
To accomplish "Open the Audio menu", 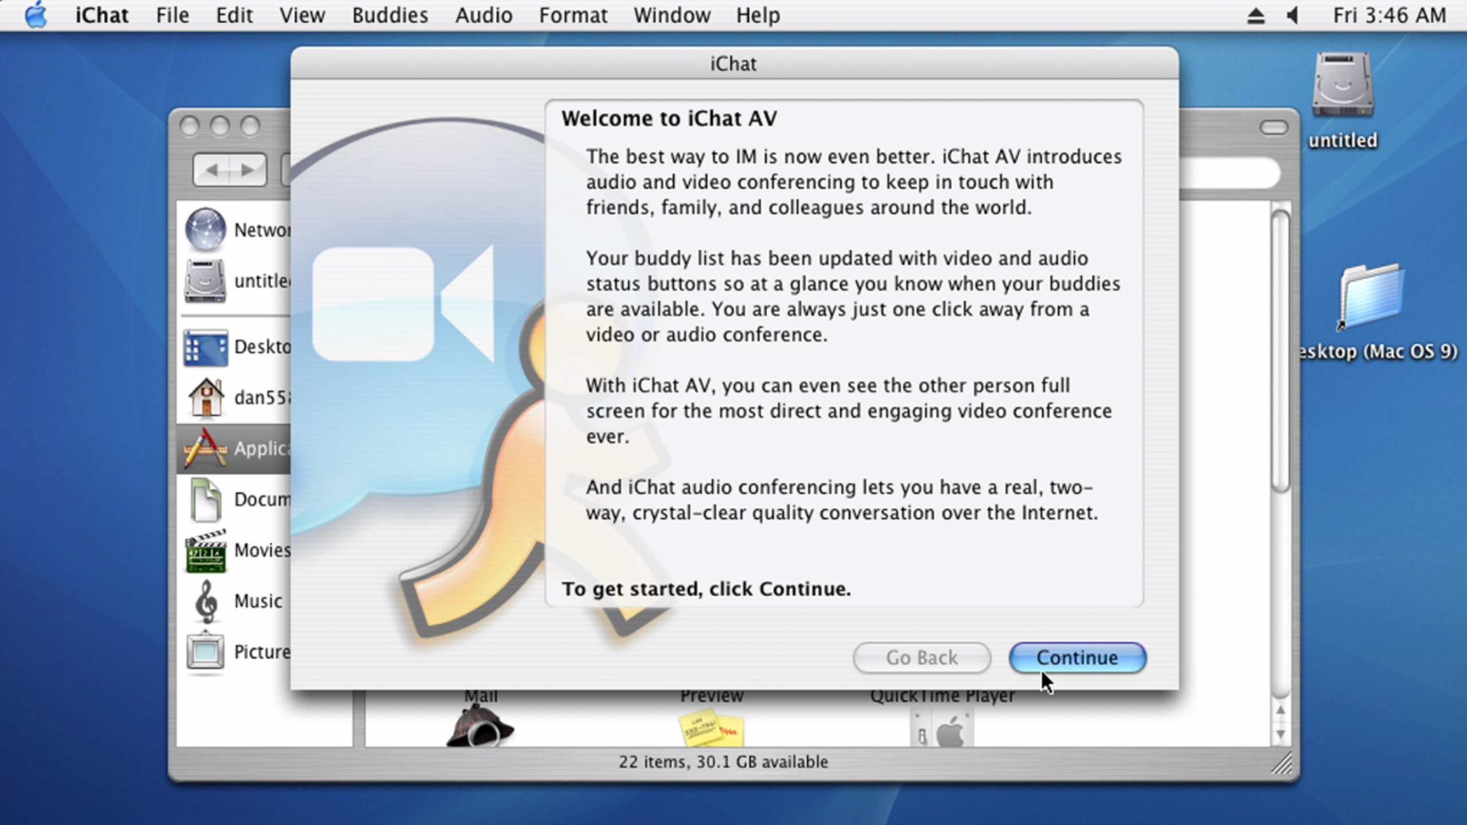I will point(483,15).
